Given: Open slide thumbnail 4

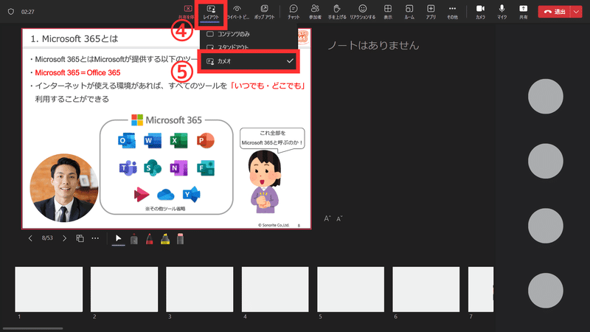Looking at the screenshot, I should (275, 289).
